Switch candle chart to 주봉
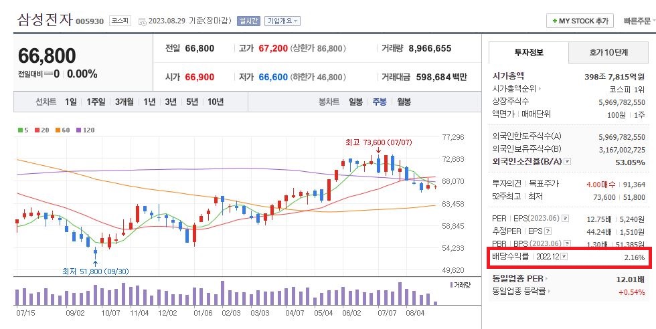Viewport: 656px width, 329px height. pyautogui.click(x=380, y=102)
